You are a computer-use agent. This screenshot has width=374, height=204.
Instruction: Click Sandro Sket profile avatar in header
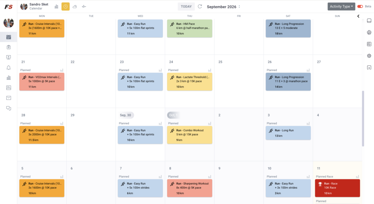coord(24,7)
